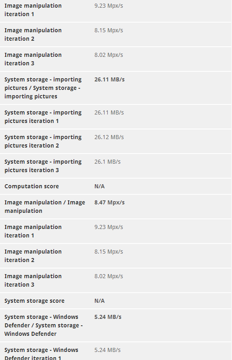This screenshot has height=360, width=232.
Task: Click 'System storage - importing pictures iteration 3' label
Action: (43, 166)
